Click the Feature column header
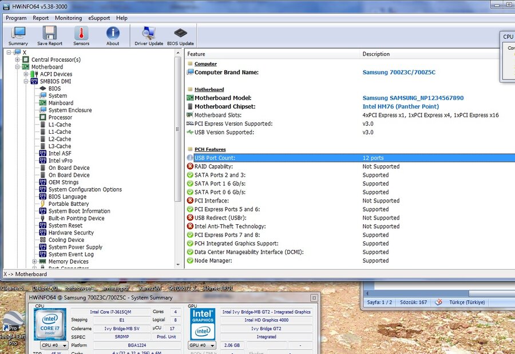 [272, 54]
